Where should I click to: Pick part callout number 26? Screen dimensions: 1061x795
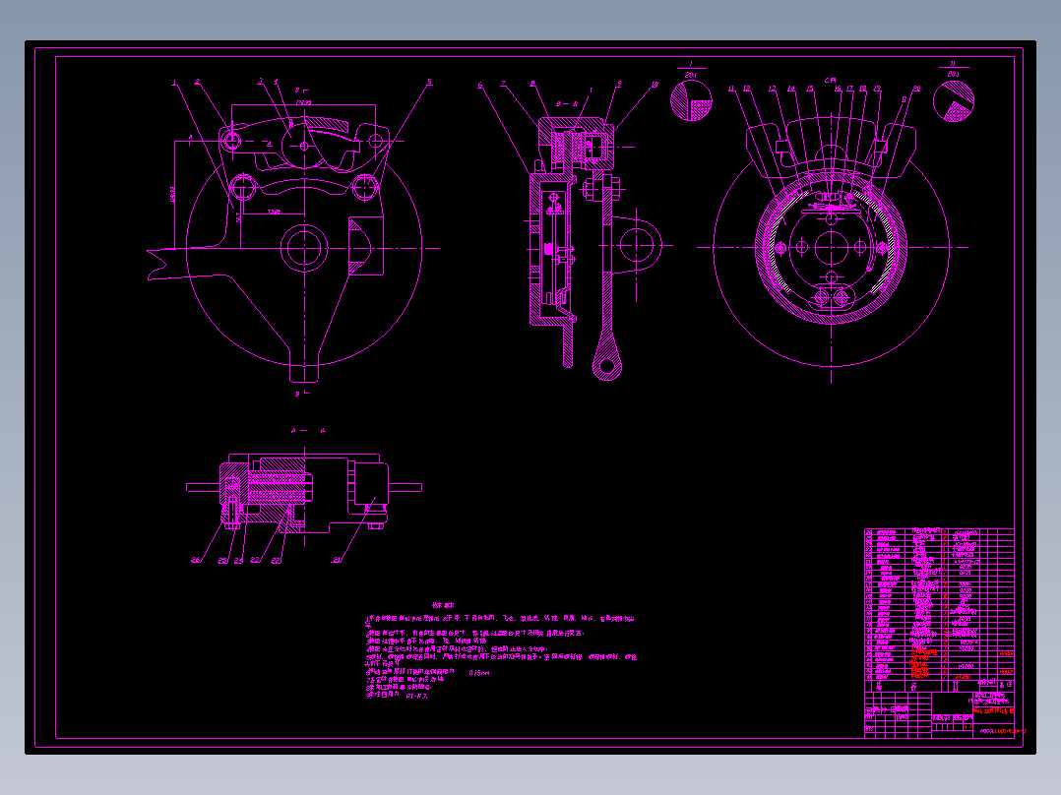point(196,560)
